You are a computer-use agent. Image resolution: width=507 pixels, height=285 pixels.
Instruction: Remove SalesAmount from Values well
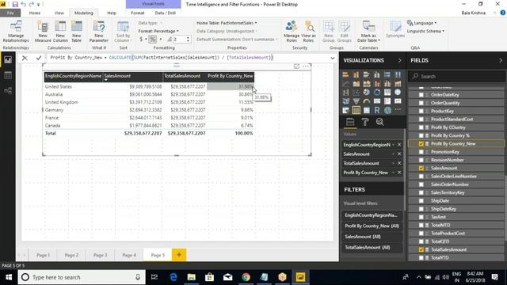[399, 154]
